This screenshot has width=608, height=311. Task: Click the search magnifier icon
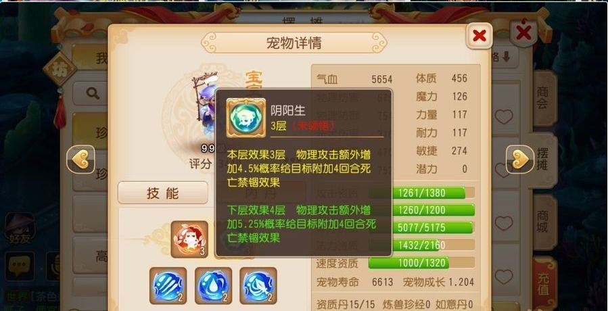tap(93, 93)
